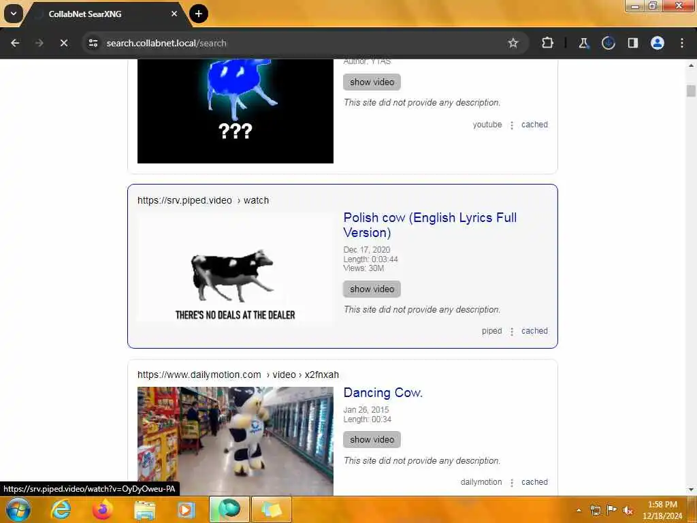Image resolution: width=697 pixels, height=523 pixels.
Task: Open the profile avatar menu
Action: 658,43
